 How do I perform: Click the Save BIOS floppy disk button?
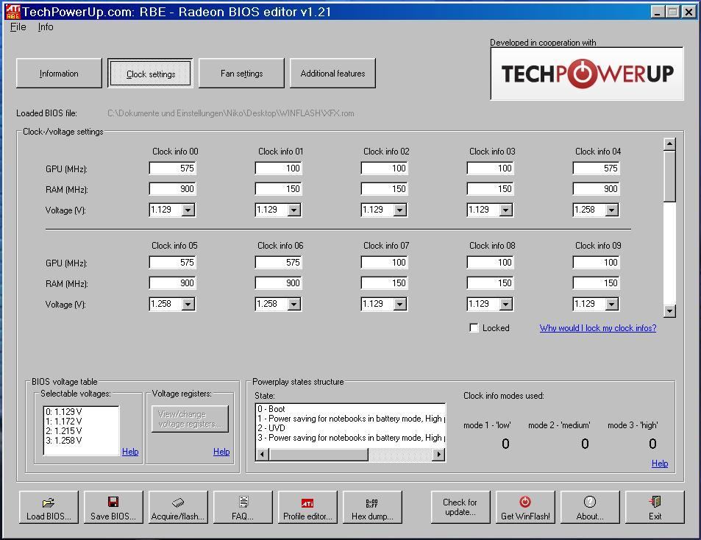113,507
